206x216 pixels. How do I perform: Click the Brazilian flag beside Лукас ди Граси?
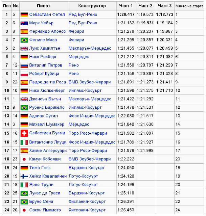(24, 193)
